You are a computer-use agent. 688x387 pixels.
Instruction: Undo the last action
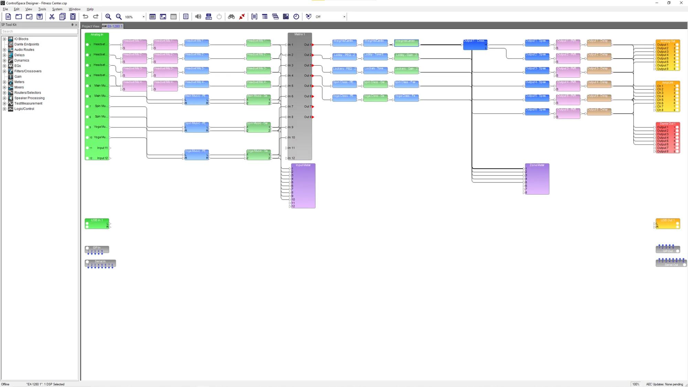coord(85,17)
